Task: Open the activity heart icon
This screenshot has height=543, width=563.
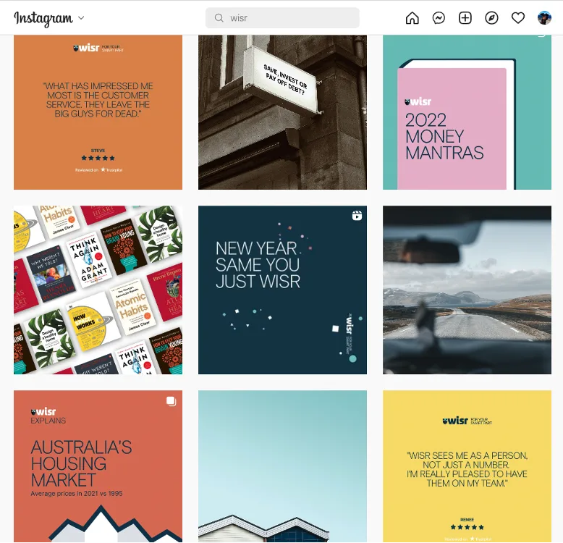Action: [x=517, y=18]
